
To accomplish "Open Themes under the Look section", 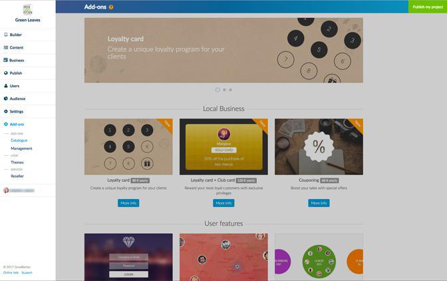I will 17,162.
